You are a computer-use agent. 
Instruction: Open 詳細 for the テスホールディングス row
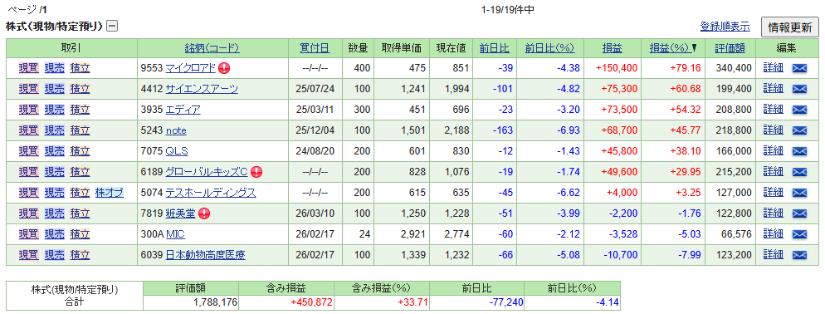[x=773, y=193]
